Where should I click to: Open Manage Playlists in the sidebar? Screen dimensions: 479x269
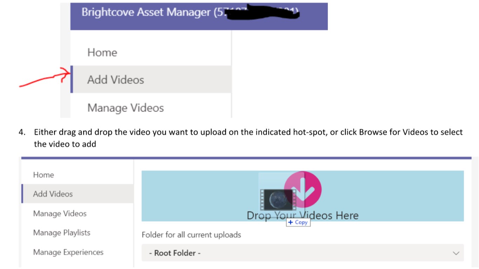[62, 233]
